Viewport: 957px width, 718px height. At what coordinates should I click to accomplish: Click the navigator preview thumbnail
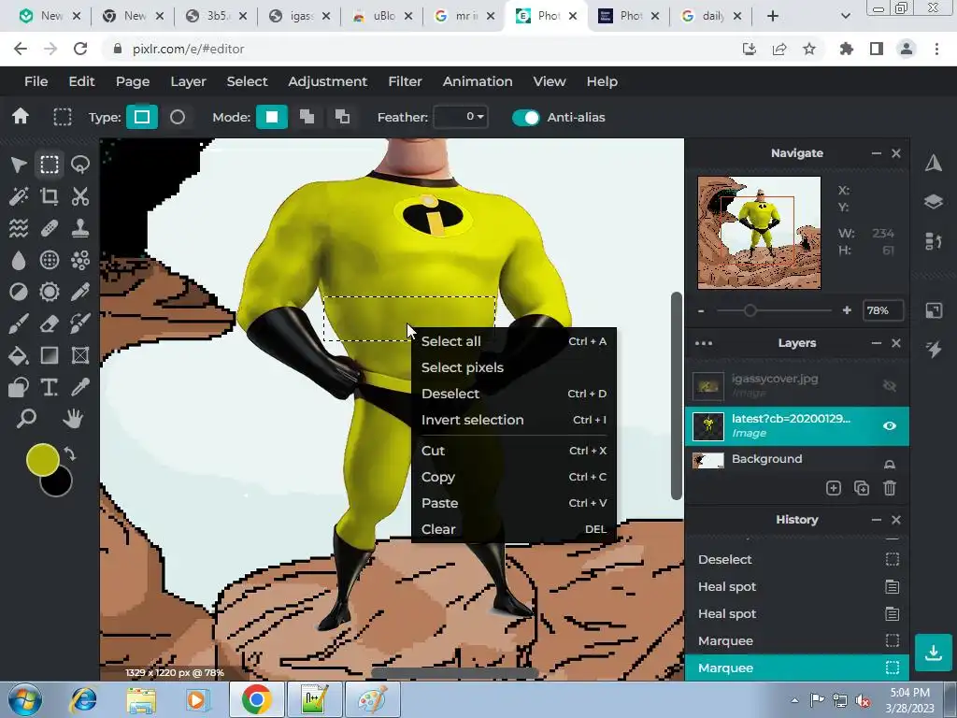pyautogui.click(x=759, y=233)
